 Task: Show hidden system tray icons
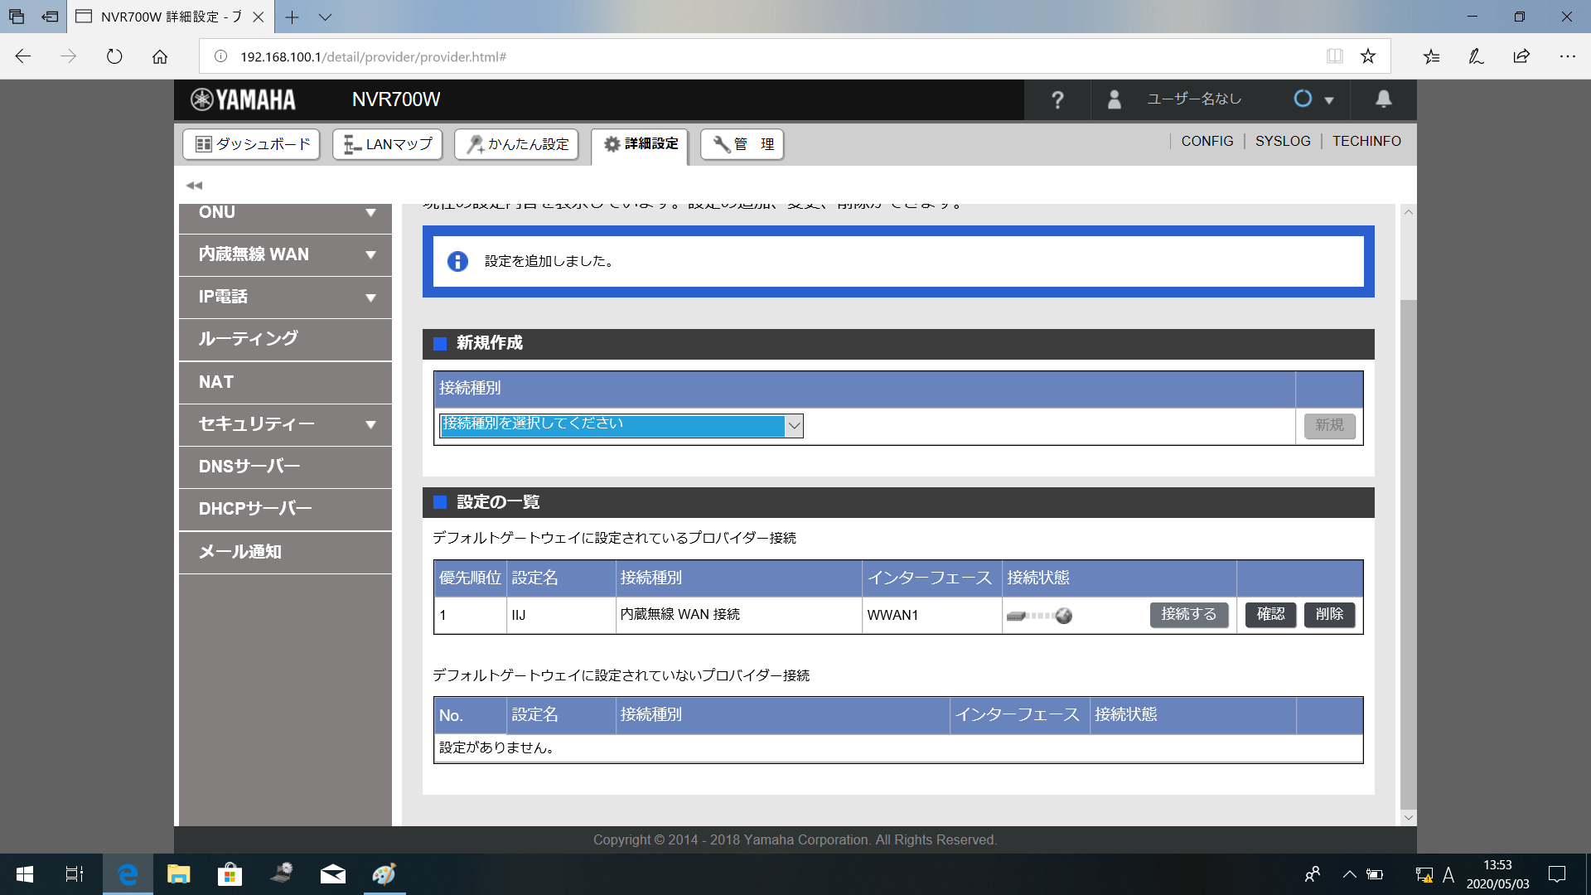1349,874
